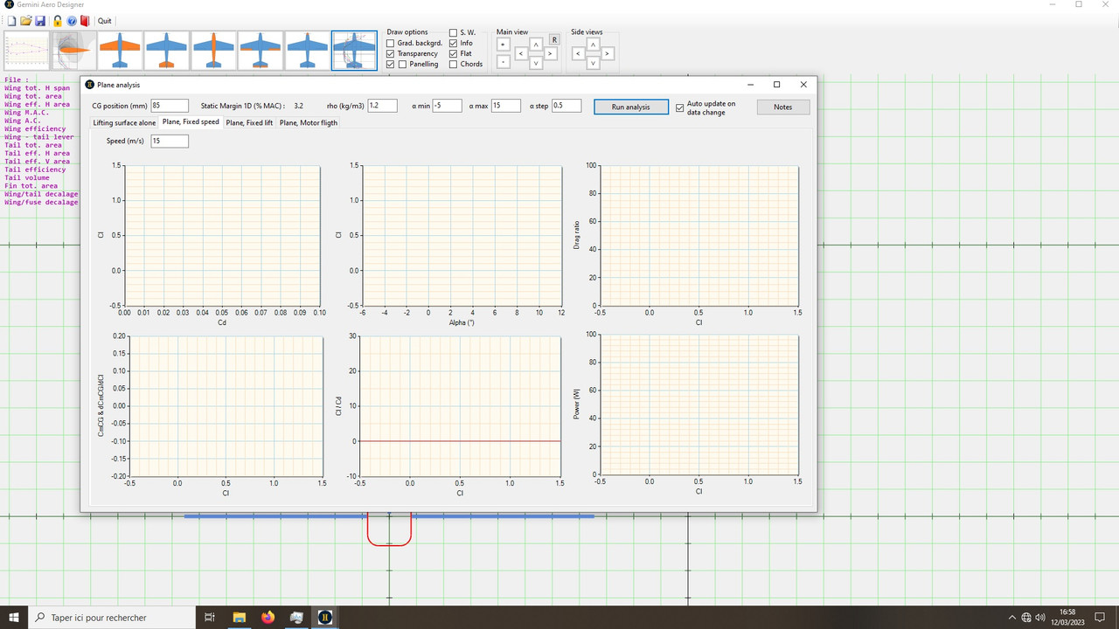Viewport: 1119px width, 629px height.
Task: Switch to Plane, Fixed speed tab
Action: (191, 122)
